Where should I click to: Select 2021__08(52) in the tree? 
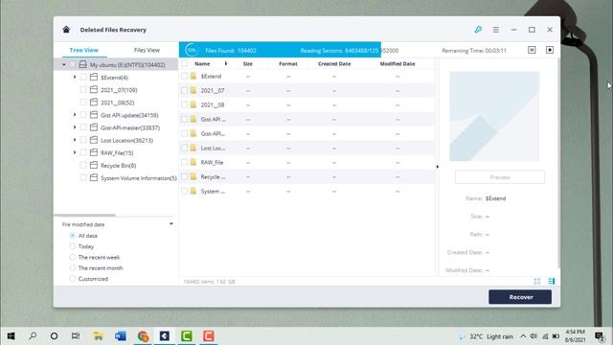coord(117,103)
